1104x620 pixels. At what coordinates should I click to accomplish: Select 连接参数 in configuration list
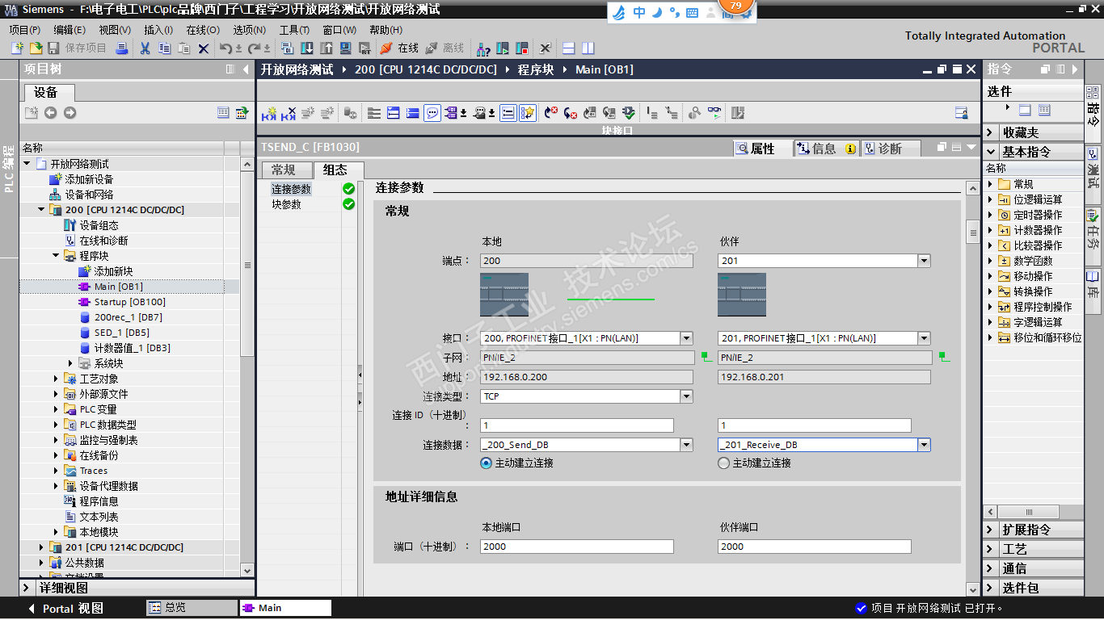click(291, 189)
